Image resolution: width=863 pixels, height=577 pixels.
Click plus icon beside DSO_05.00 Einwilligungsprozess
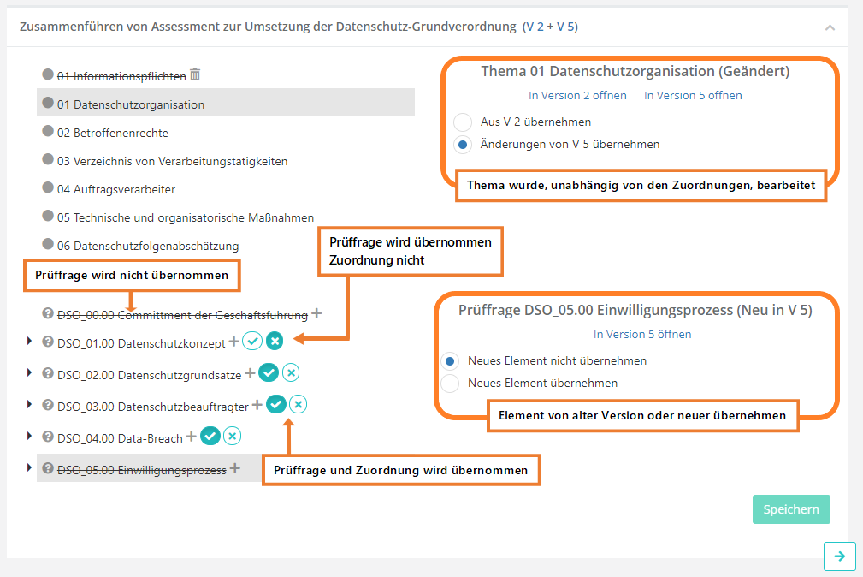235,468
